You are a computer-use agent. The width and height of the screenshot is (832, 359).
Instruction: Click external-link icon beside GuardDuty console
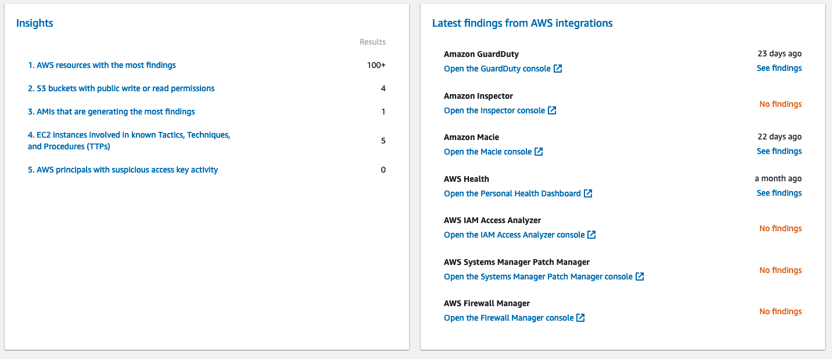pyautogui.click(x=558, y=69)
